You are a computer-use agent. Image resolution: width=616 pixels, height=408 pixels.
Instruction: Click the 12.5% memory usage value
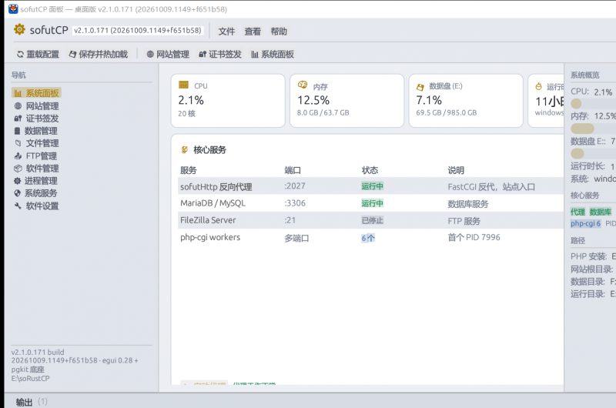313,101
